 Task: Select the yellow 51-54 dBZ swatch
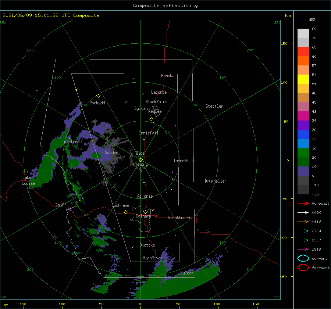click(x=303, y=79)
